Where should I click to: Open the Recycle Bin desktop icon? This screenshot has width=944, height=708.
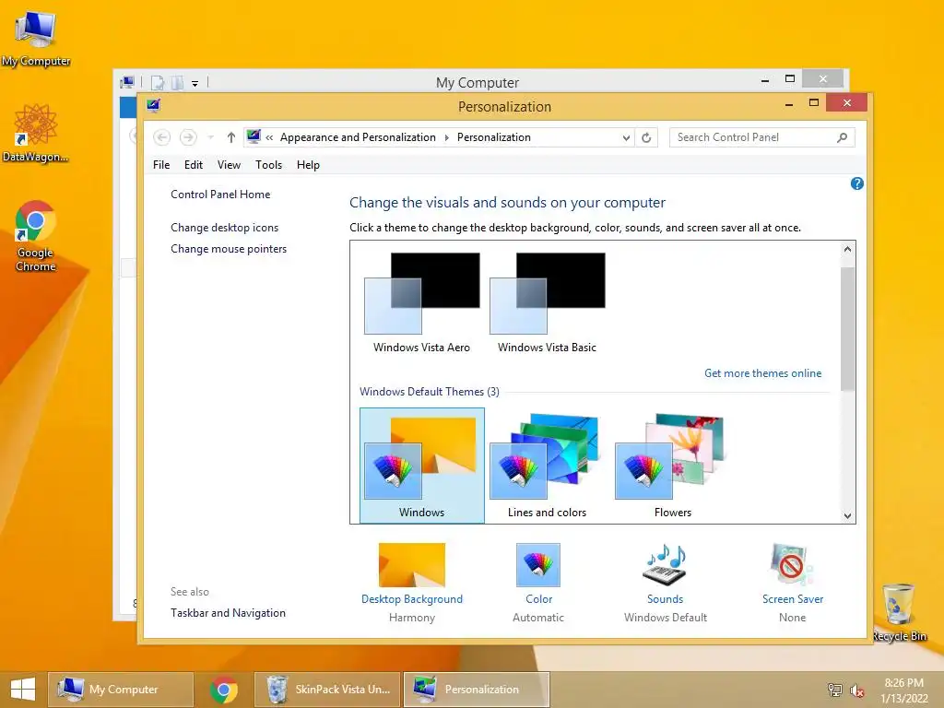[899, 612]
